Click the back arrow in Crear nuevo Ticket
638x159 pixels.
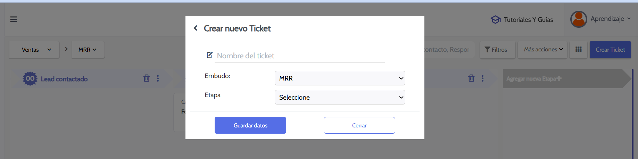coord(196,28)
